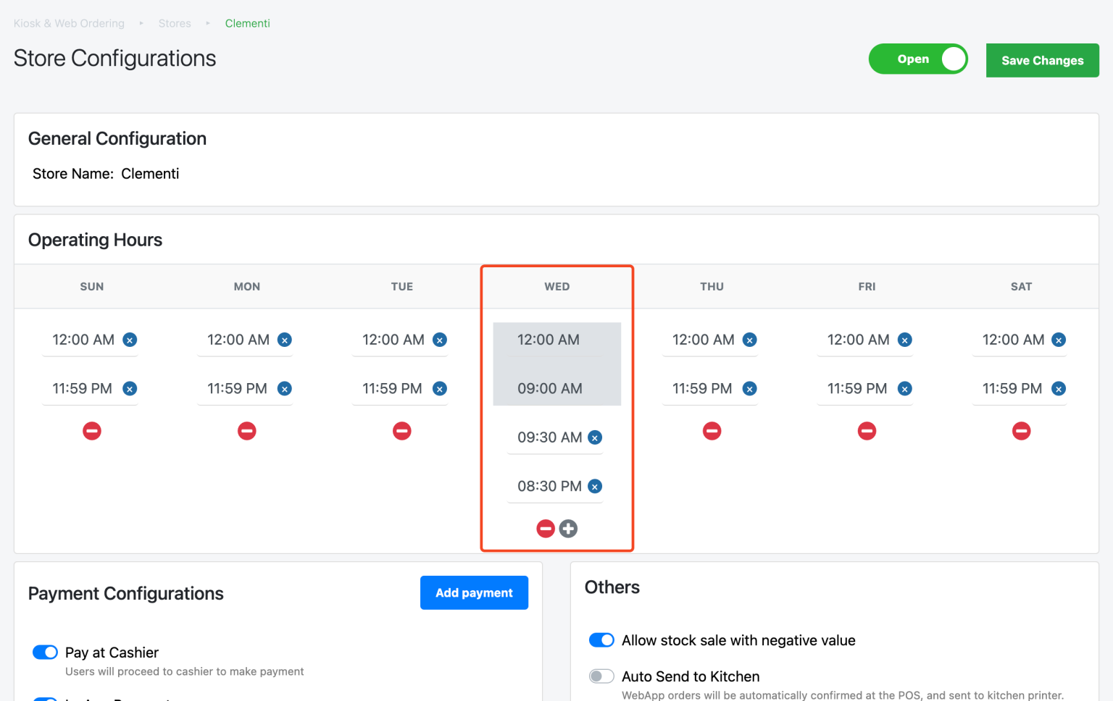This screenshot has height=701, width=1113.
Task: Click Saturday's 12:00 AM time field
Action: [x=1014, y=340]
